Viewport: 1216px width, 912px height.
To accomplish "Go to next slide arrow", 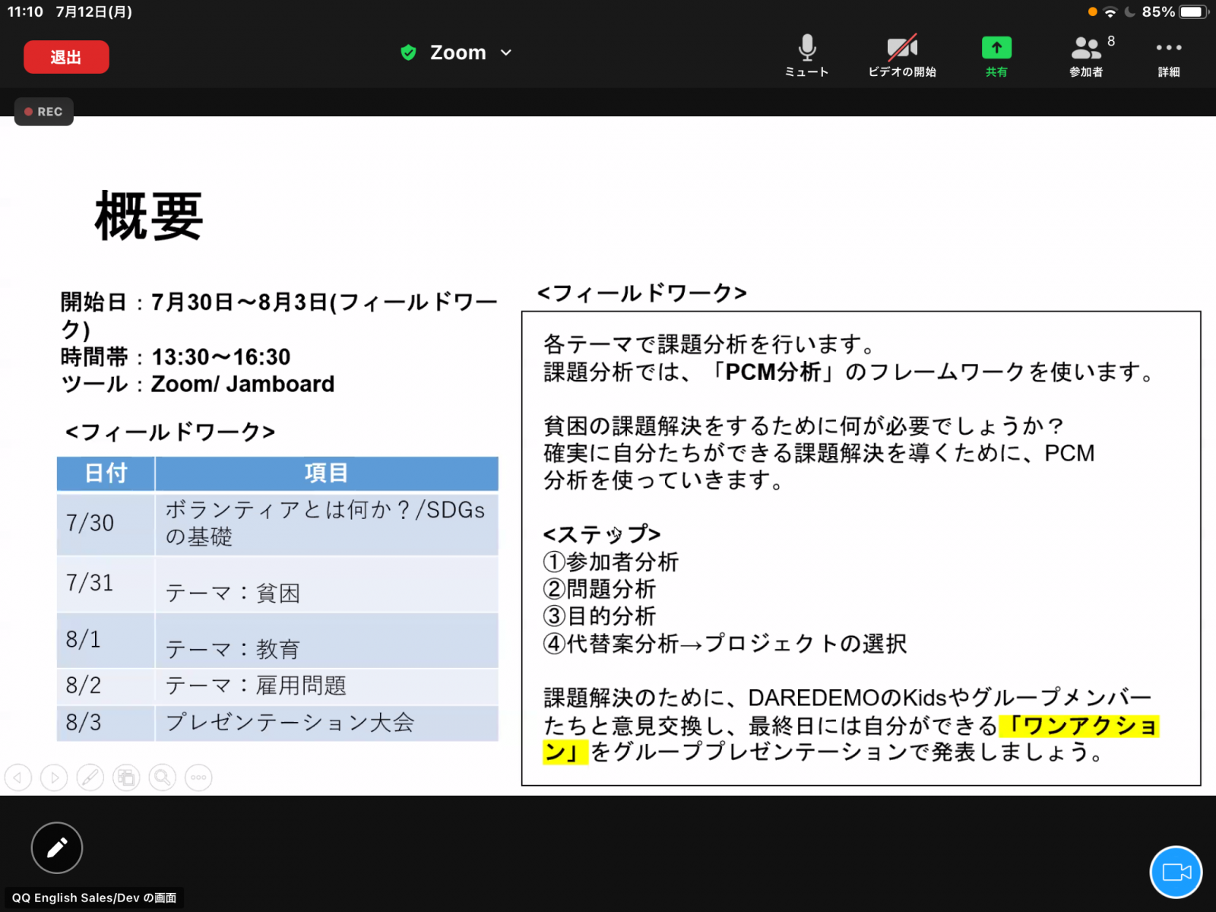I will [54, 777].
